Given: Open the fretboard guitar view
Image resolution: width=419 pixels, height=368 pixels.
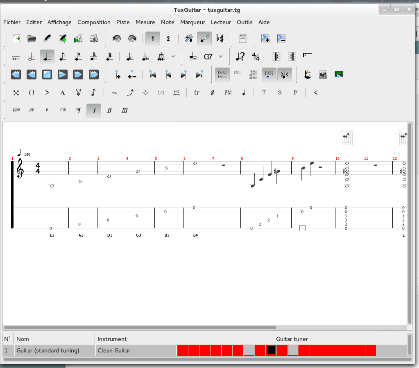Looking at the screenshot, I should point(308,75).
